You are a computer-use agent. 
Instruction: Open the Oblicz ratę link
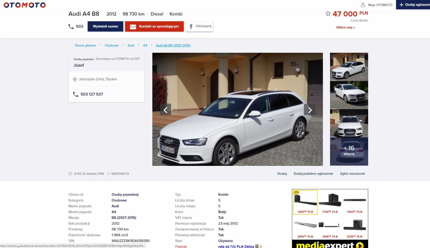(x=345, y=27)
